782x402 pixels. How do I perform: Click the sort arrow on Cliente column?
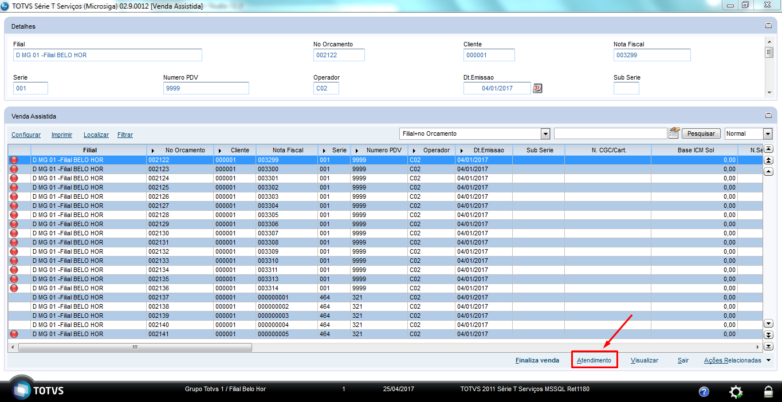tap(220, 151)
